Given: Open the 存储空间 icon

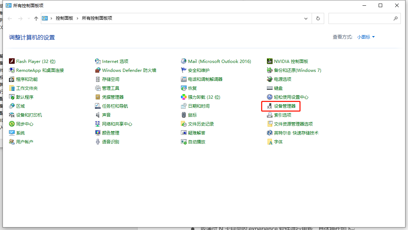Looking at the screenshot, I should (x=97, y=79).
